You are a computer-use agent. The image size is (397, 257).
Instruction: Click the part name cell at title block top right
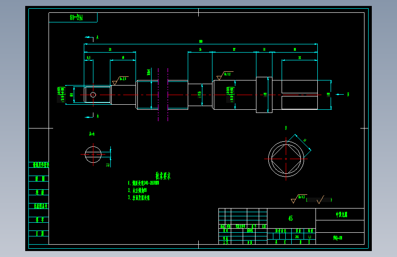tap(340, 214)
